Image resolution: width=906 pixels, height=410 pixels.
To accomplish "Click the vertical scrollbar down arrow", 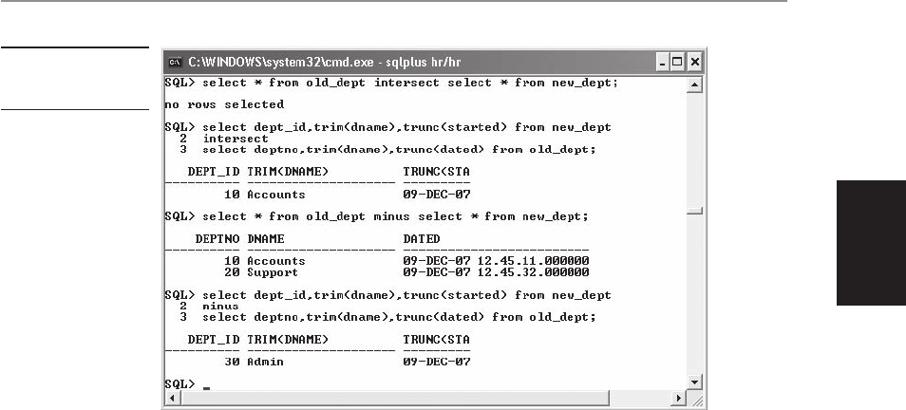I will coord(695,382).
